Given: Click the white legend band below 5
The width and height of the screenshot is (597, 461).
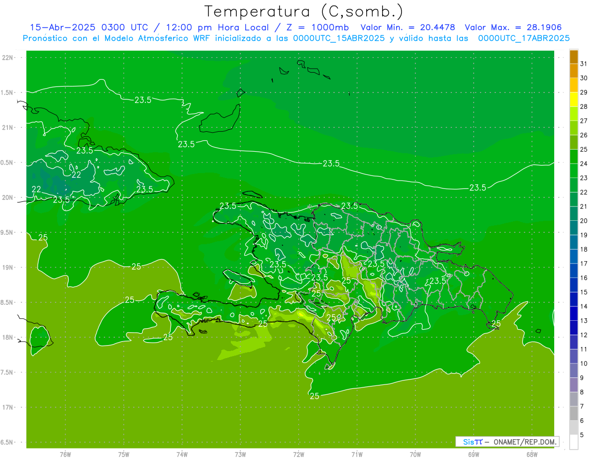Looking at the screenshot, I should click(574, 442).
